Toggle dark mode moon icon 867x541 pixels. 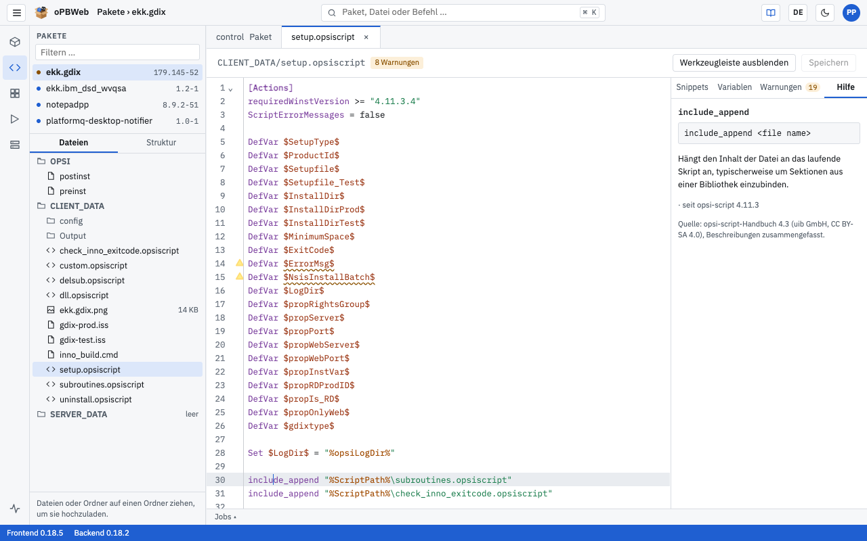tap(824, 12)
